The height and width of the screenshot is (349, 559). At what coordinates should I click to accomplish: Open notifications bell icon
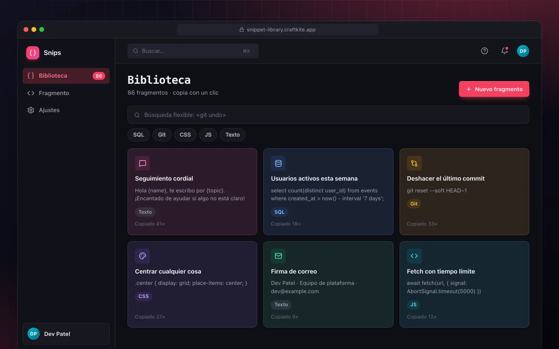pyautogui.click(x=504, y=51)
